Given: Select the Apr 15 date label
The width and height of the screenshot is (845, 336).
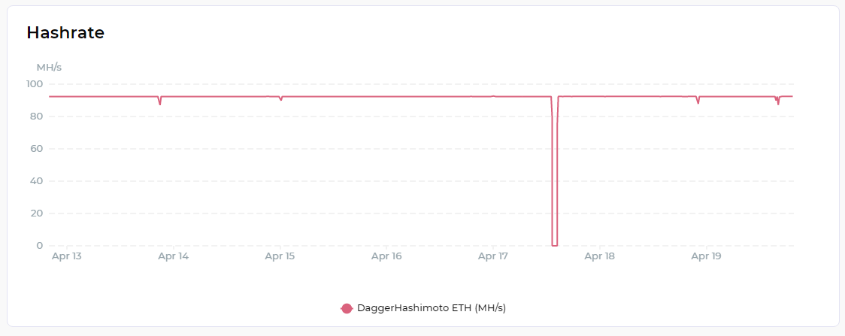Looking at the screenshot, I should pos(280,256).
